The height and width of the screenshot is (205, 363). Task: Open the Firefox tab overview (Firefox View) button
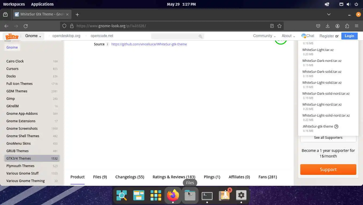coord(5,14)
